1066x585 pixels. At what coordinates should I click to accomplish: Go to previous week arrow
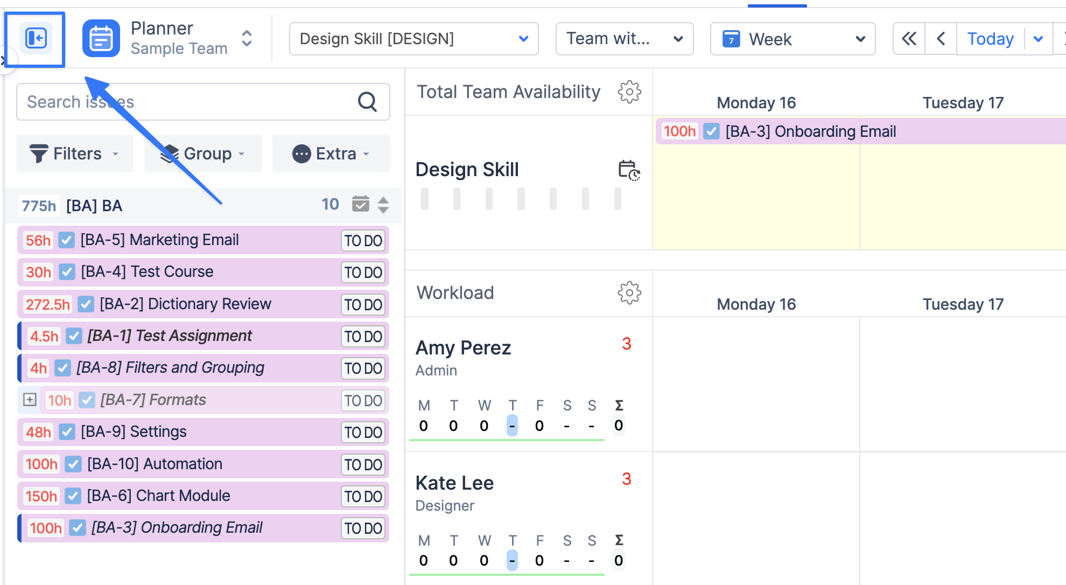pyautogui.click(x=941, y=39)
